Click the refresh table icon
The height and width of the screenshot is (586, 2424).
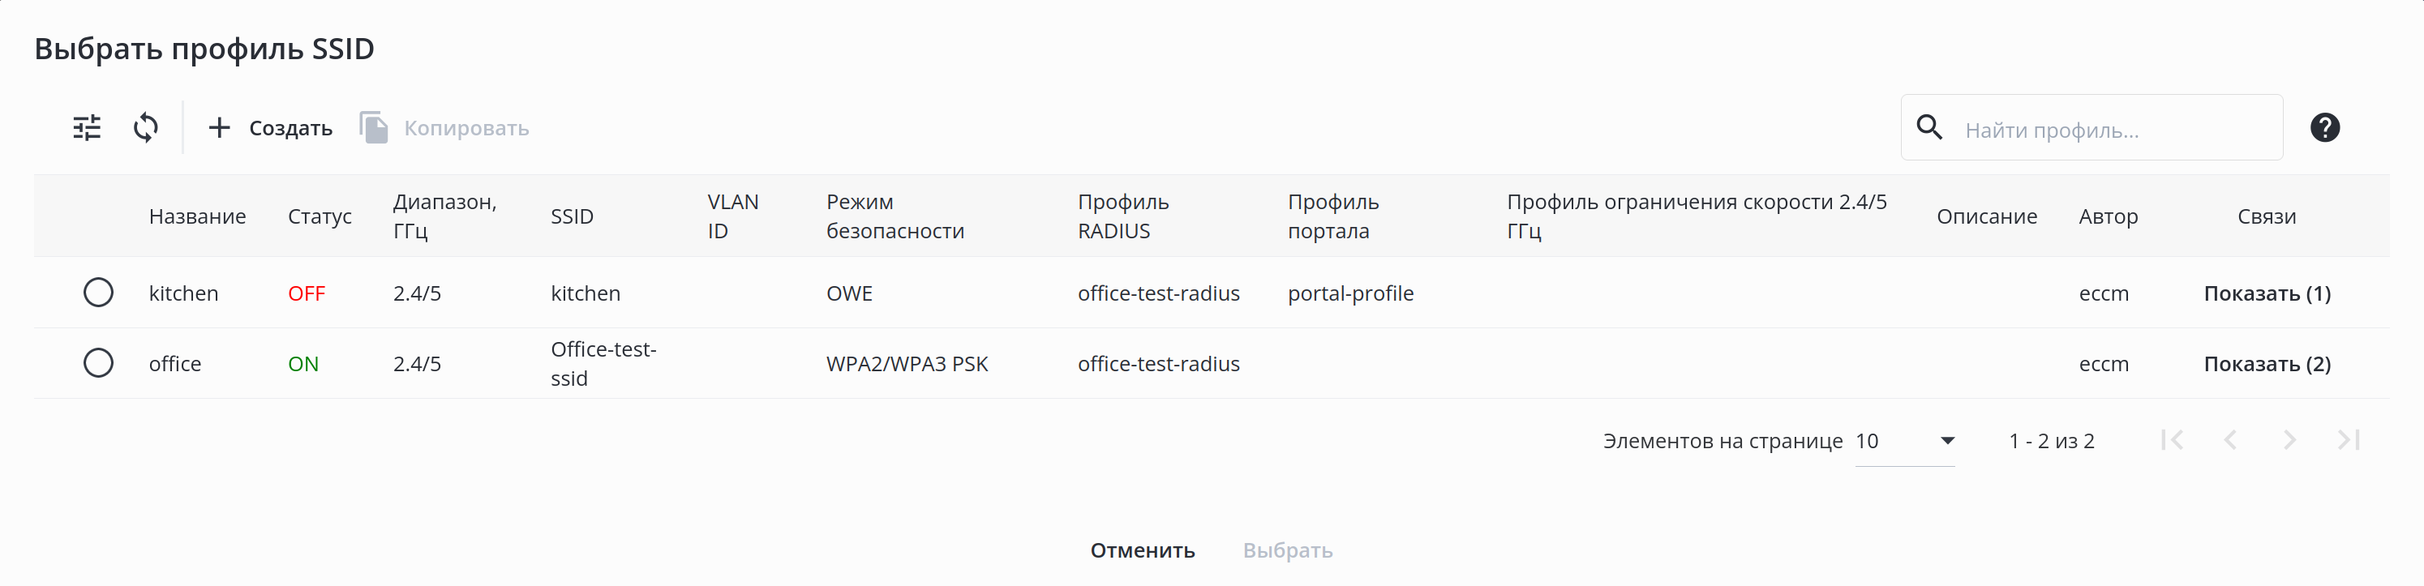click(146, 128)
